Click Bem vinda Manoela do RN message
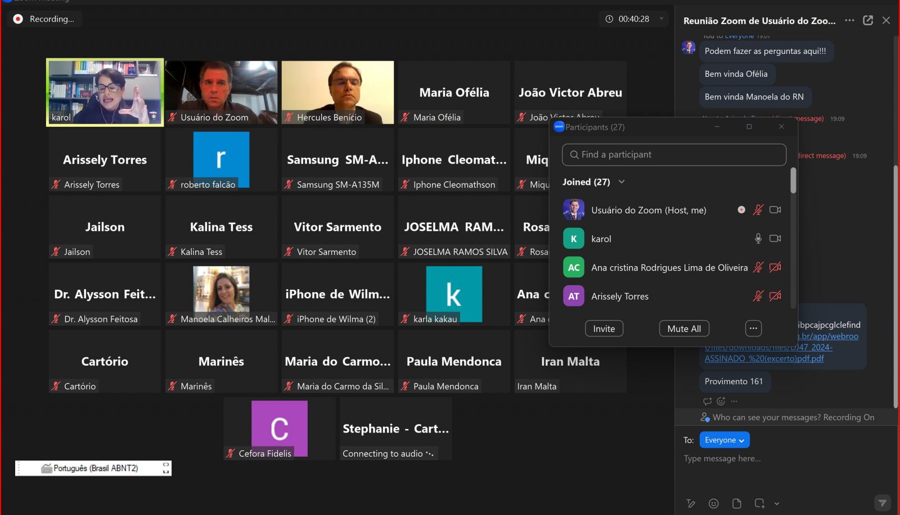The width and height of the screenshot is (900, 515). [x=754, y=97]
